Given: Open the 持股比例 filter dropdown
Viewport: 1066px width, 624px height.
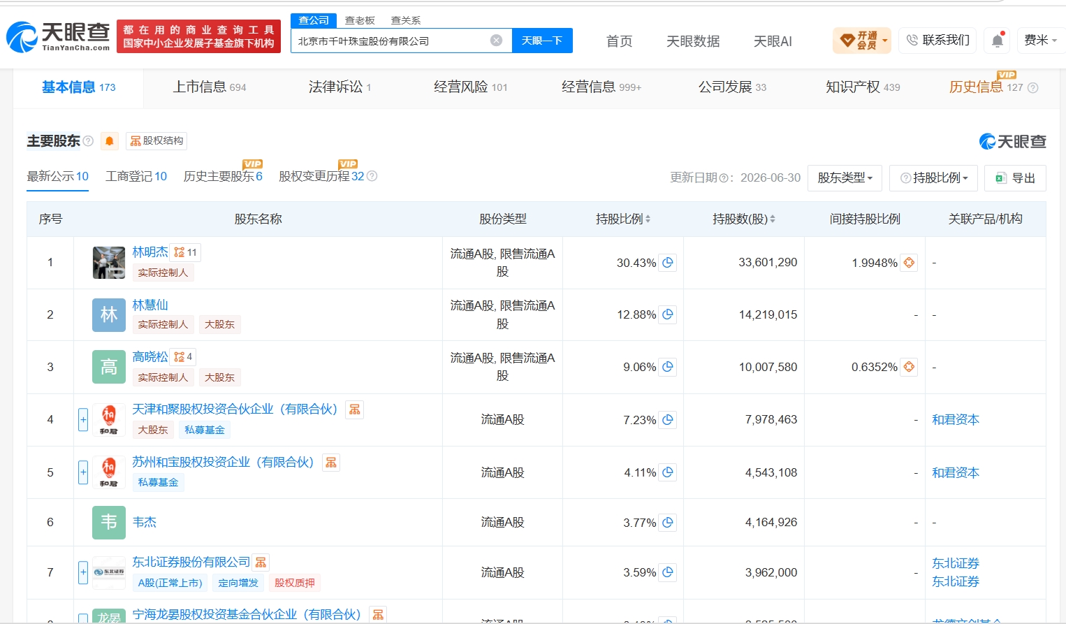Looking at the screenshot, I should coord(934,178).
